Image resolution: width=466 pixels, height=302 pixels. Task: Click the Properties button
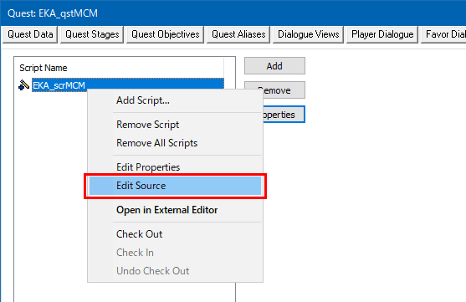pos(284,115)
